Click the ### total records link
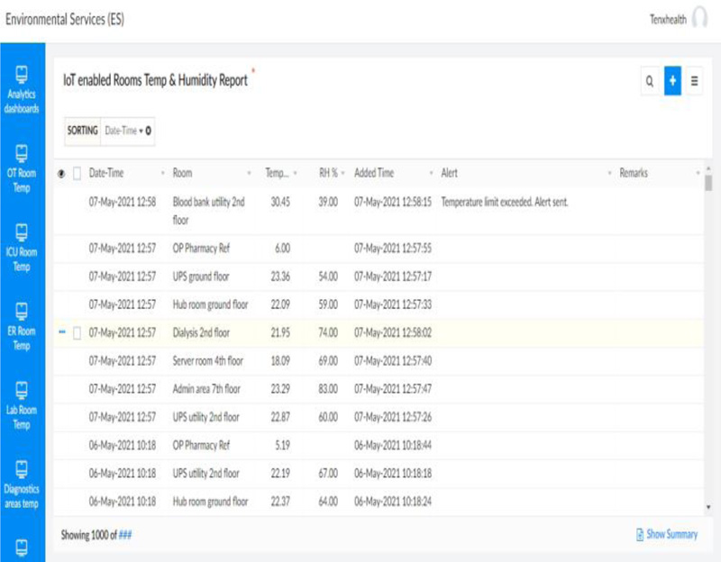 [125, 535]
